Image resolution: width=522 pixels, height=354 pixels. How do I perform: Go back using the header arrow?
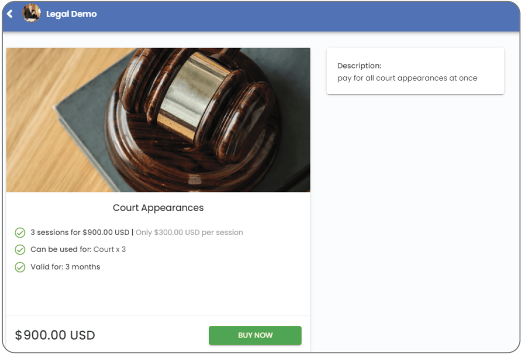[x=10, y=14]
